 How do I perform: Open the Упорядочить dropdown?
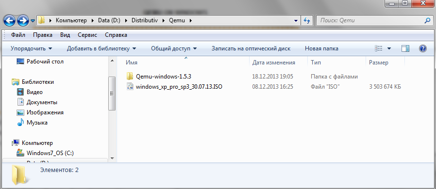pos(32,48)
